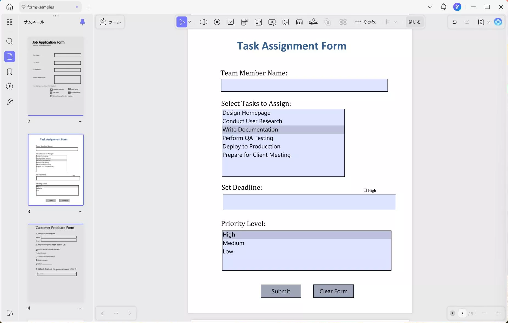Zoom in with the plus button
The image size is (508, 323).
[498, 313]
